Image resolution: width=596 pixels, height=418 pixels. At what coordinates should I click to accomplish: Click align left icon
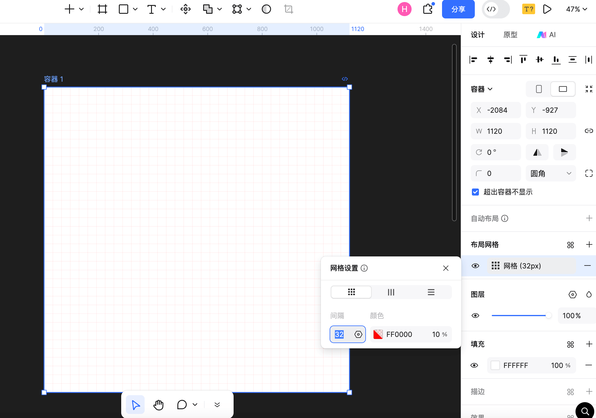tap(473, 60)
